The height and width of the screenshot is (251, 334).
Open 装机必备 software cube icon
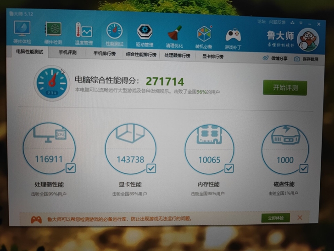tap(204, 34)
